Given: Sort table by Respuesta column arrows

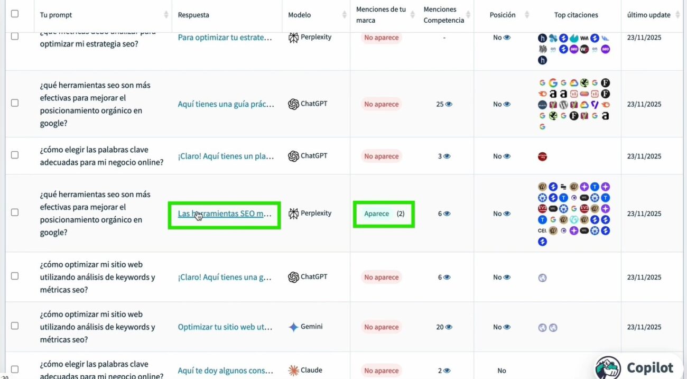Looking at the screenshot, I should [x=277, y=15].
